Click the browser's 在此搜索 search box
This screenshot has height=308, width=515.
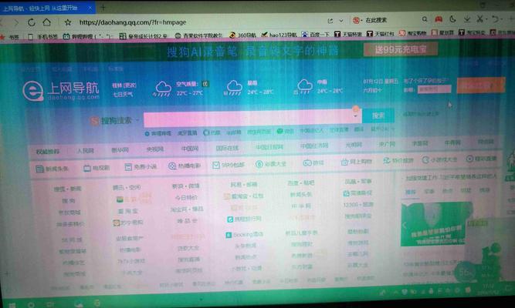tap(376, 20)
